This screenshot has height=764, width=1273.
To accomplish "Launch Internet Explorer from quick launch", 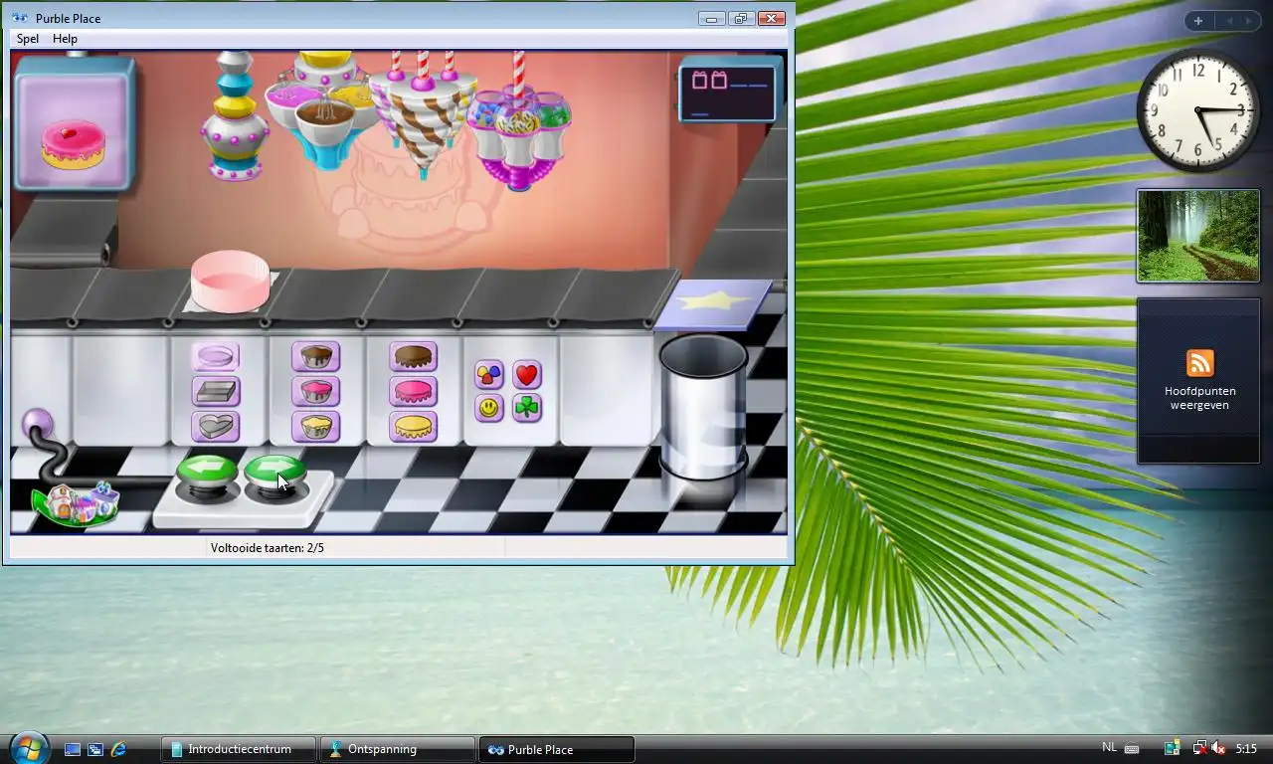I will tap(118, 749).
